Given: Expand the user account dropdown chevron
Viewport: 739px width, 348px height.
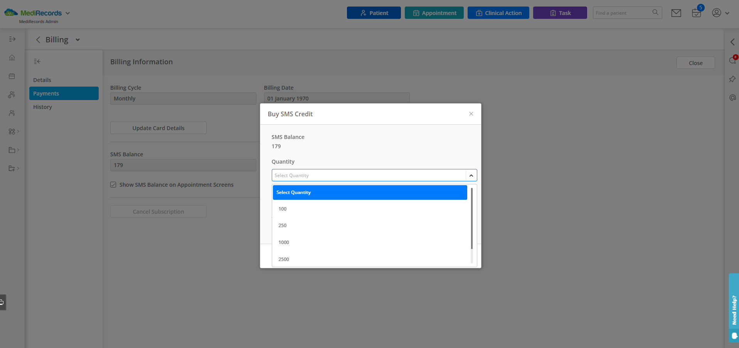Looking at the screenshot, I should [x=727, y=13].
